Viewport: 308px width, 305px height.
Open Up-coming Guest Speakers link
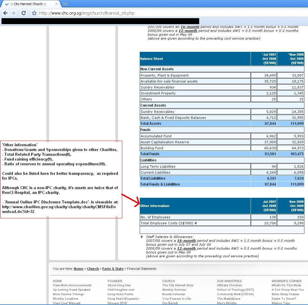pyautogui.click(x=72, y=290)
